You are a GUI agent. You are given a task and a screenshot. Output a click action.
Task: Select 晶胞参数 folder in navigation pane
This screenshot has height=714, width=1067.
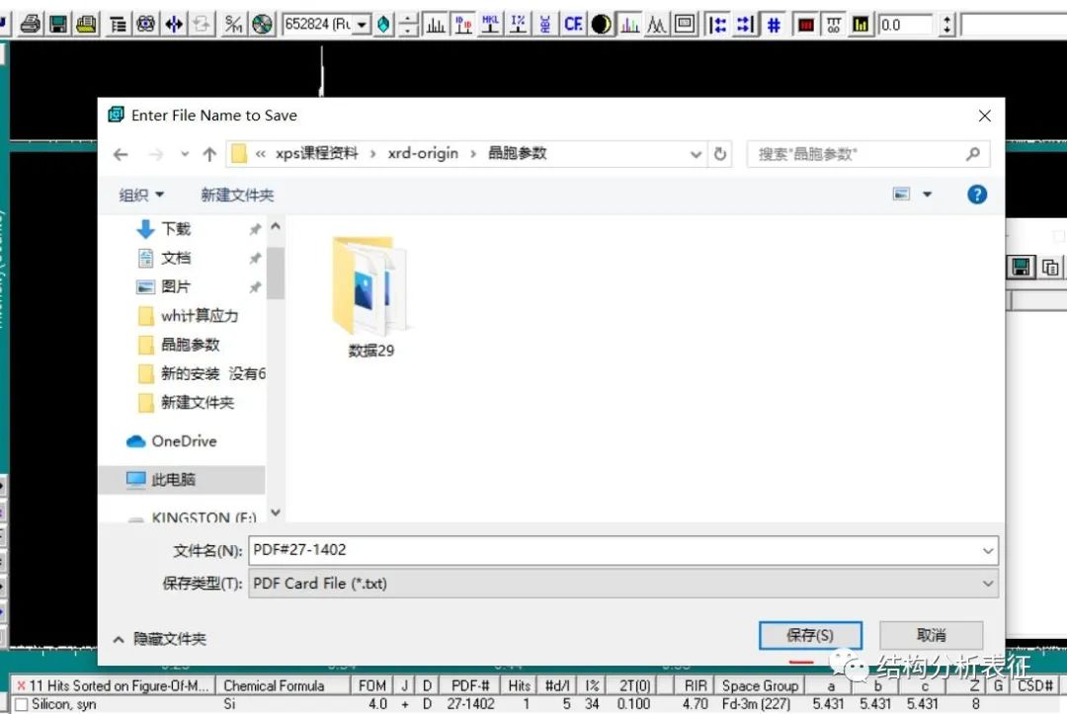[x=190, y=345]
